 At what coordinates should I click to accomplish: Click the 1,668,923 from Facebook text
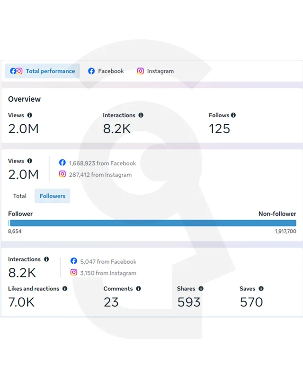(x=102, y=163)
